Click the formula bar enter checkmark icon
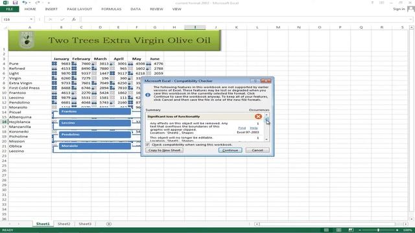The image size is (415, 233). click(x=62, y=19)
